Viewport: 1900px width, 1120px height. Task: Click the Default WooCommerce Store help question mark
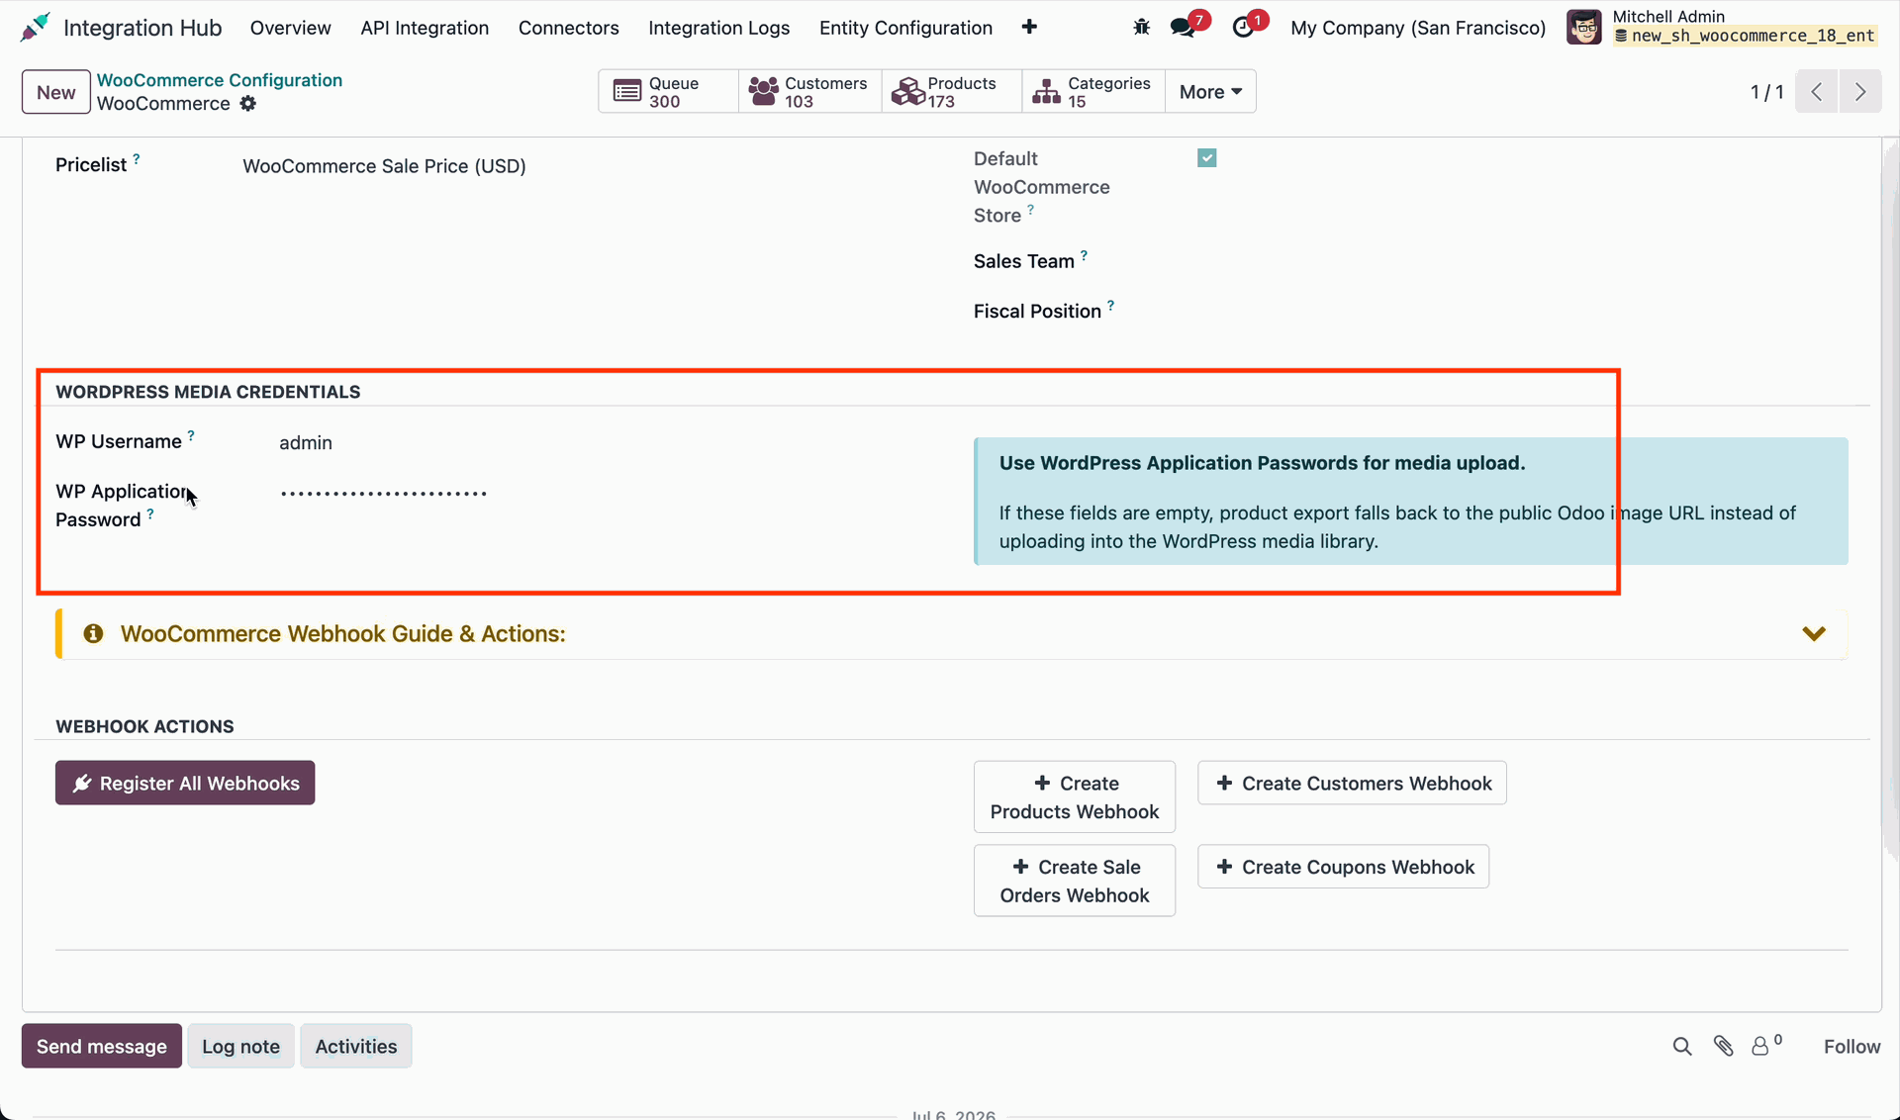tap(1030, 210)
